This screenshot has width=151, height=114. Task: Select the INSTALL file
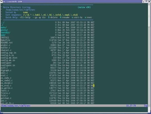(x=5, y=38)
